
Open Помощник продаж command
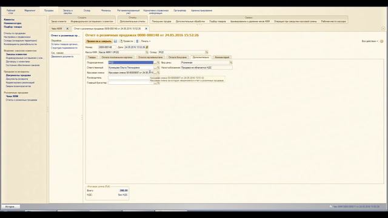162,22
